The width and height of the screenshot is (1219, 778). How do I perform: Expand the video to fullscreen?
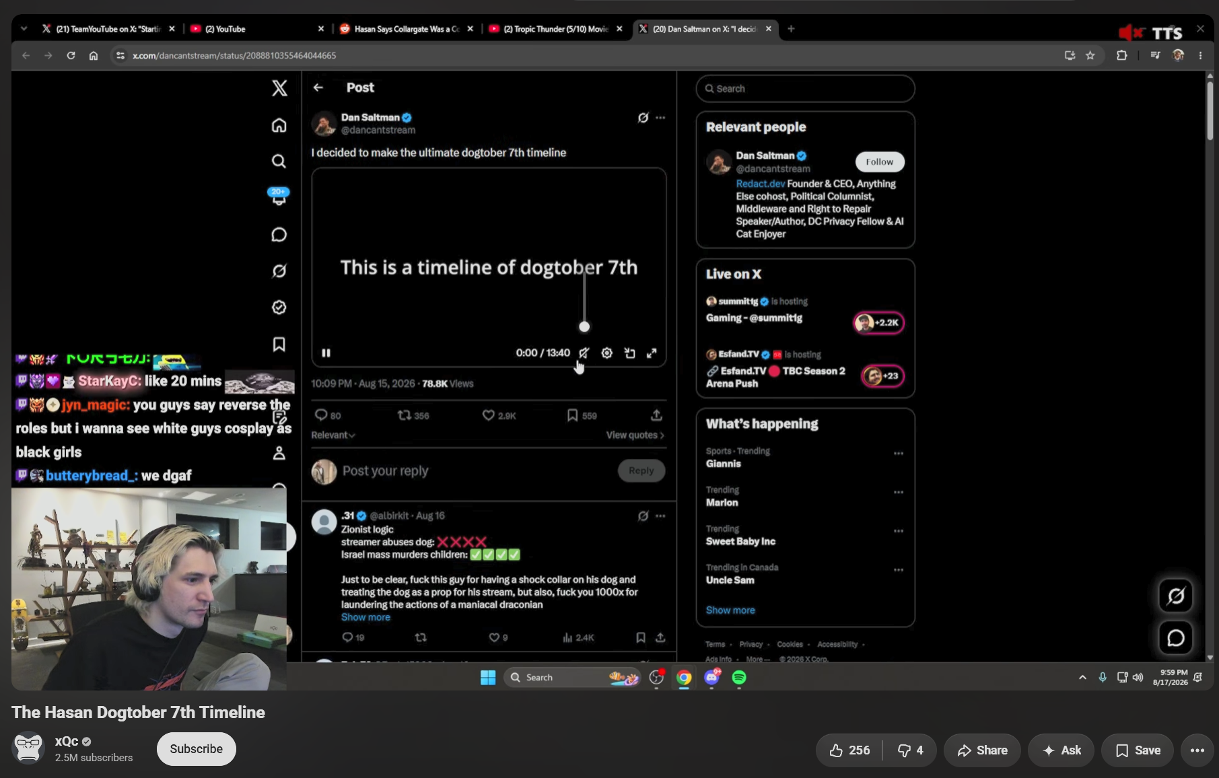coord(652,353)
